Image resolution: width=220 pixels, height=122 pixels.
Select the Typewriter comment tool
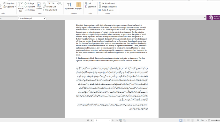pos(69,6)
